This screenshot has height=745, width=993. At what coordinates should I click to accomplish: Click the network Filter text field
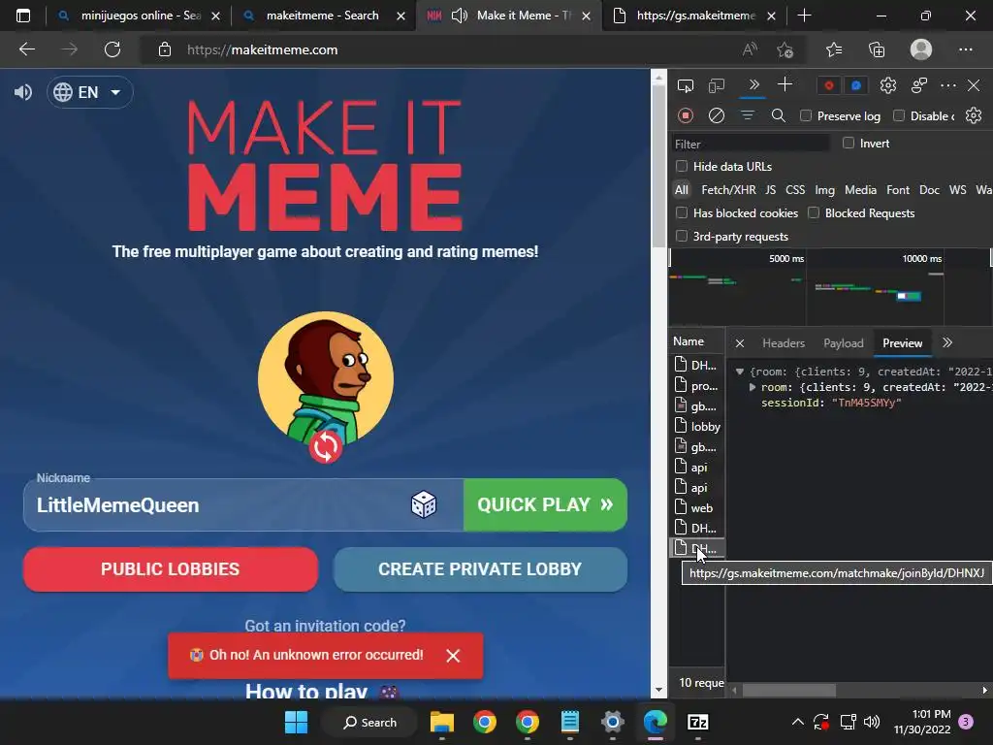751,144
